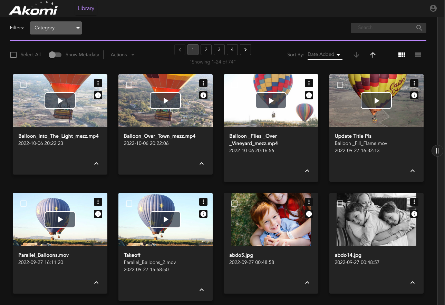This screenshot has height=305, width=445.
Task: Show info for Balloon_Over_Town_mezz.mp4
Action: point(203,95)
